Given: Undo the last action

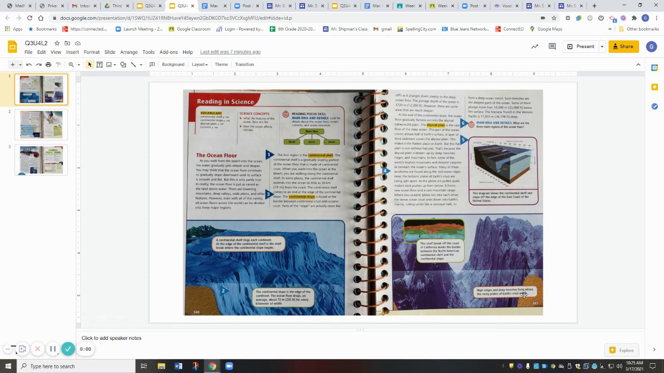Looking at the screenshot, I should point(29,65).
